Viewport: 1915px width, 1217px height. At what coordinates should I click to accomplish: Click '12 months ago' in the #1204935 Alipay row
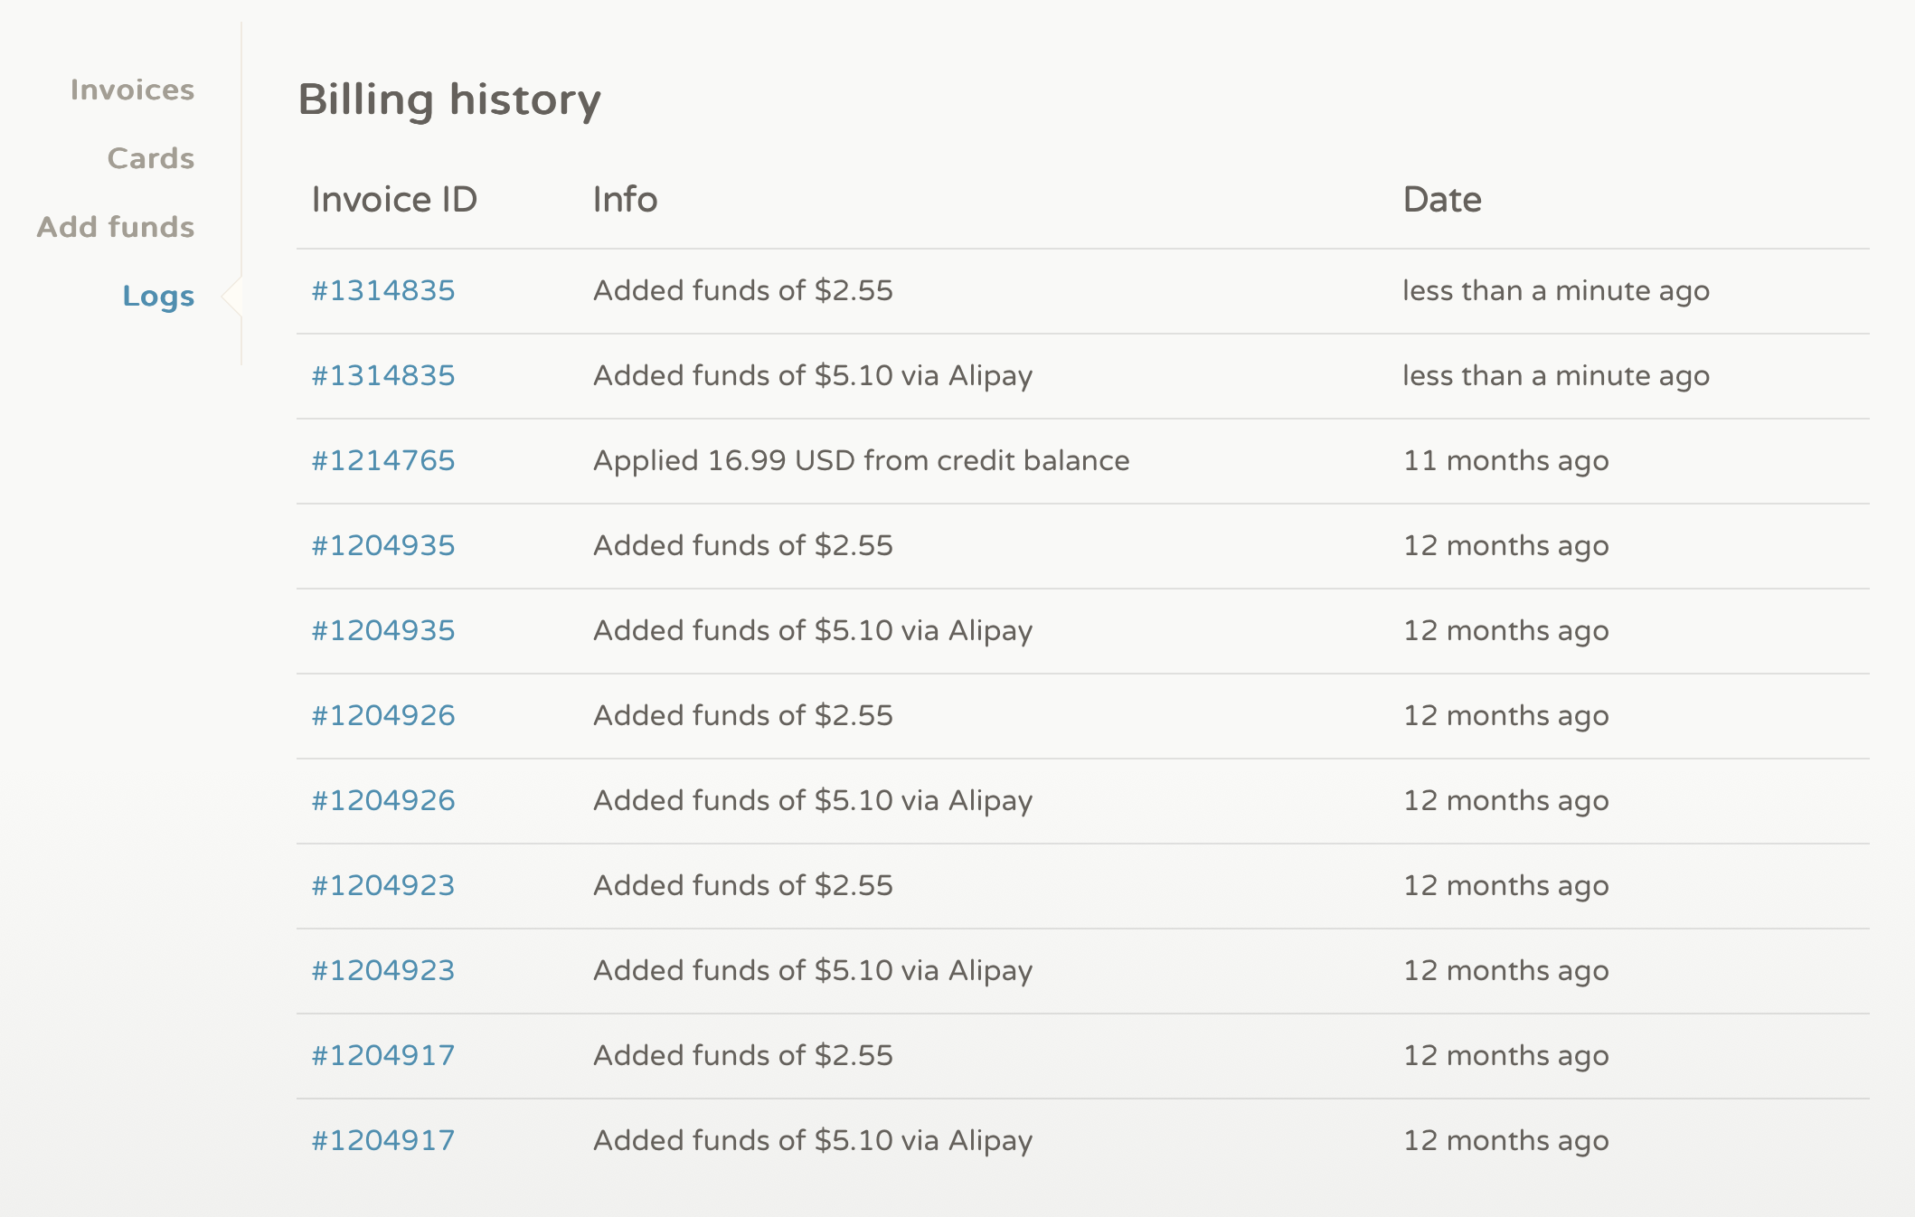coord(1506,630)
